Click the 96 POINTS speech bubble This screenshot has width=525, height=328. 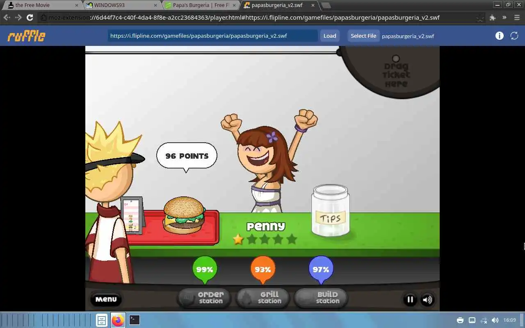(187, 156)
